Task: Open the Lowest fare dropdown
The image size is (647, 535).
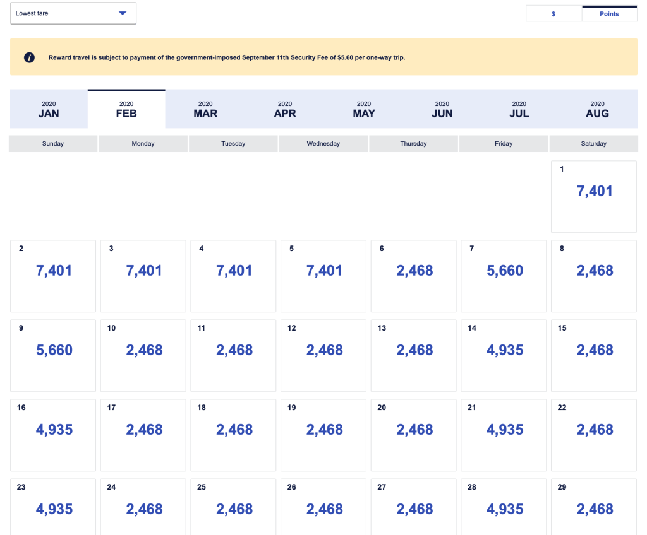Action: pos(73,13)
